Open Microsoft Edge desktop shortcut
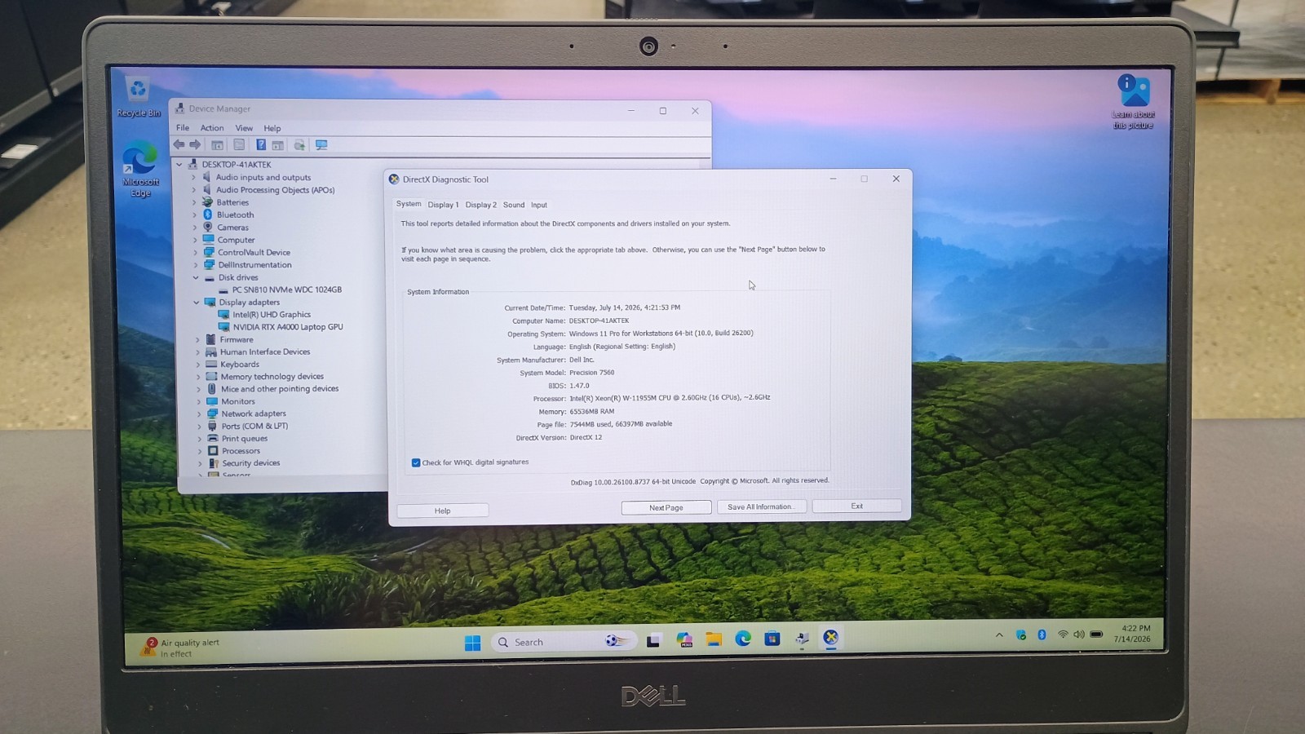1305x734 pixels. point(140,170)
